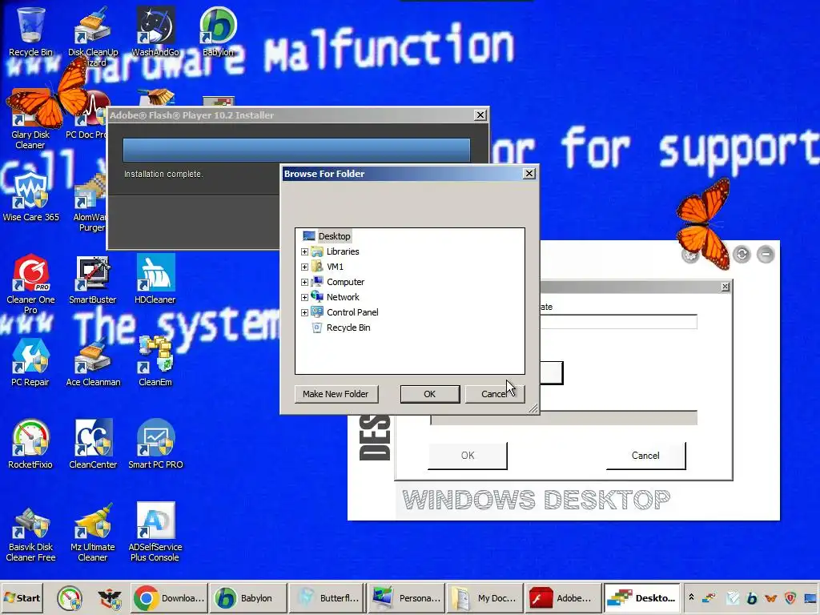Image resolution: width=820 pixels, height=615 pixels.
Task: Confirm Browse For Folder with OK
Action: (x=430, y=394)
